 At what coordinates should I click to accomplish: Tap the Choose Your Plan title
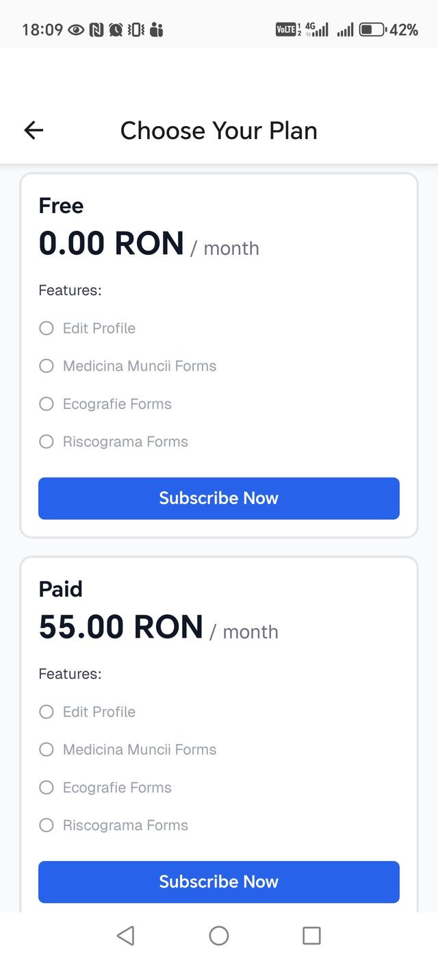coord(219,130)
